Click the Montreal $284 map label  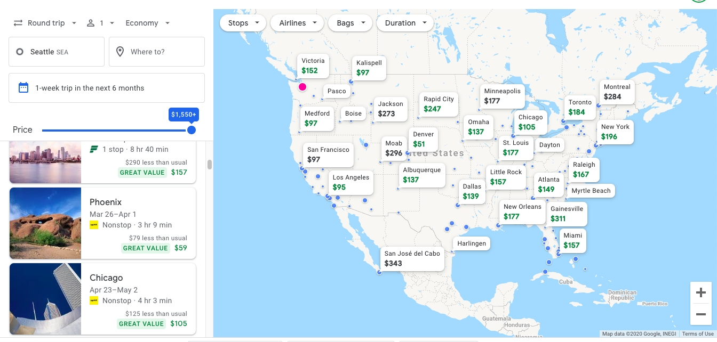pyautogui.click(x=617, y=92)
